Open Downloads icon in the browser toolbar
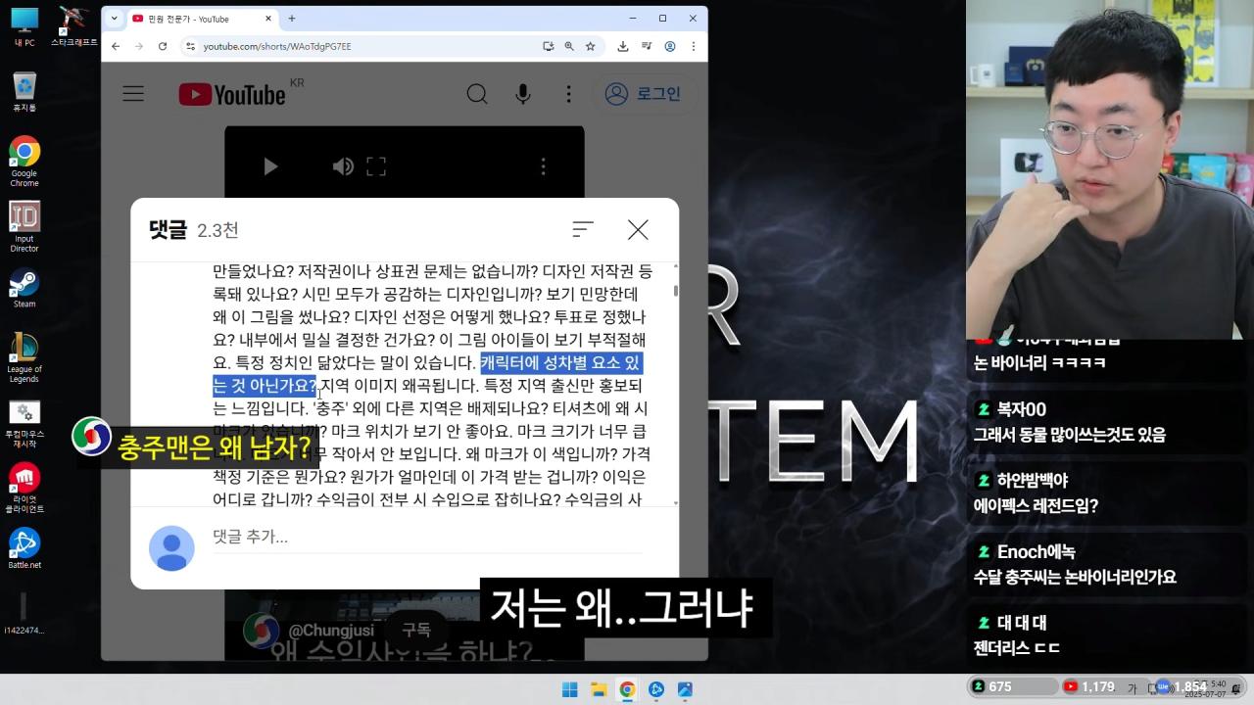 tap(621, 46)
